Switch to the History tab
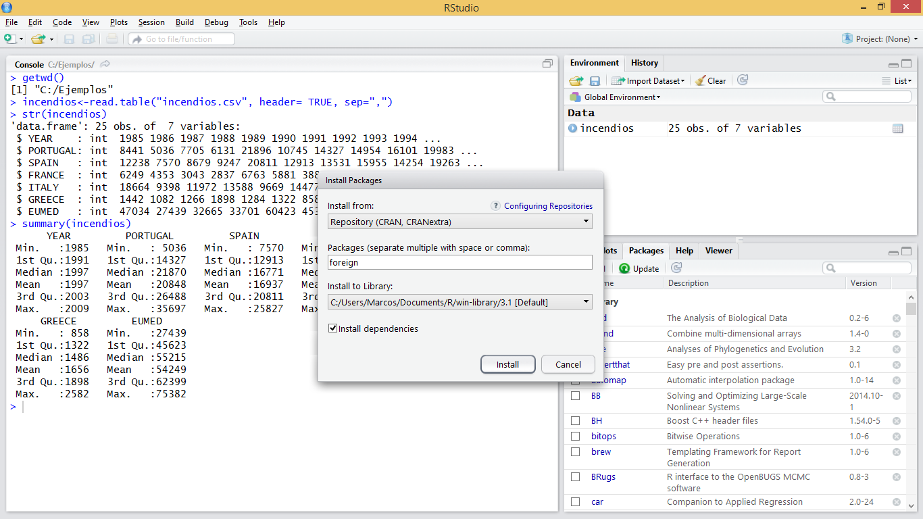This screenshot has height=519, width=923. click(x=645, y=63)
